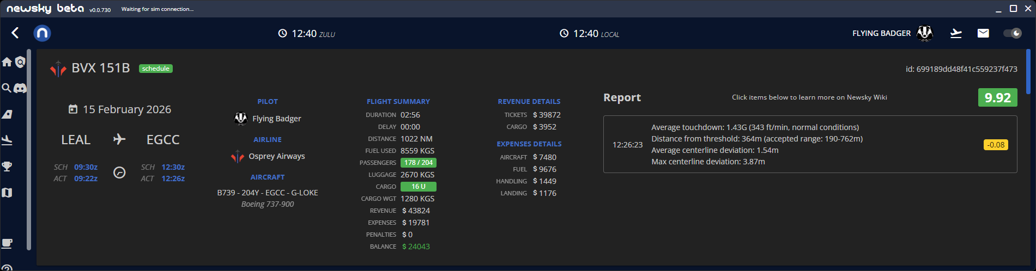
Task: Open the ticket icon in sidebar
Action: point(7,114)
